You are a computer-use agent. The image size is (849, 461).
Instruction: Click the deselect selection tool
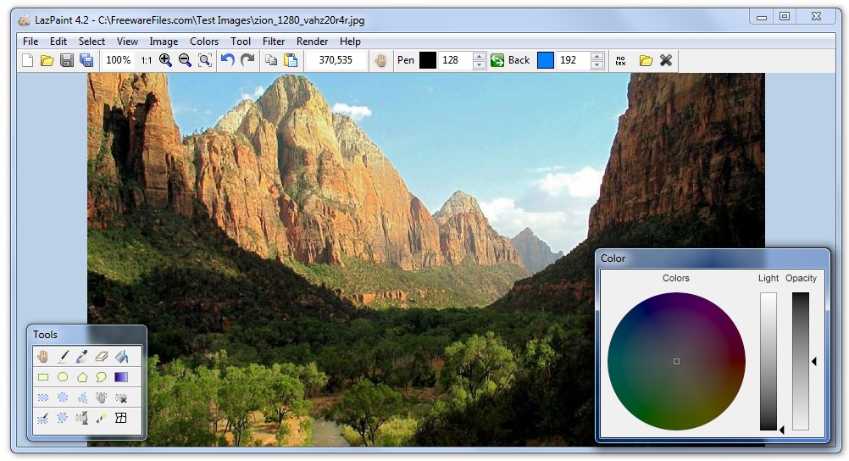point(121,397)
